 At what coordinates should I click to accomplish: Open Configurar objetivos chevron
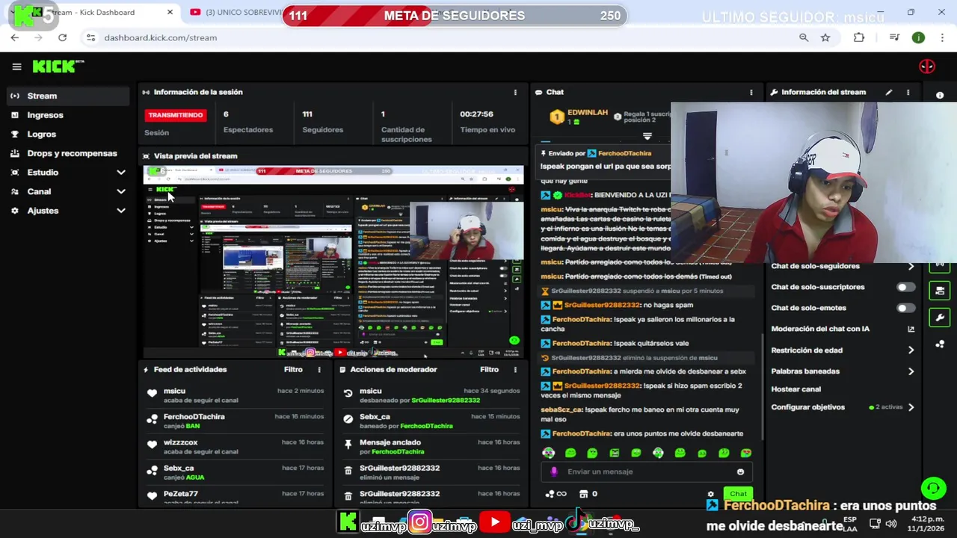911,407
